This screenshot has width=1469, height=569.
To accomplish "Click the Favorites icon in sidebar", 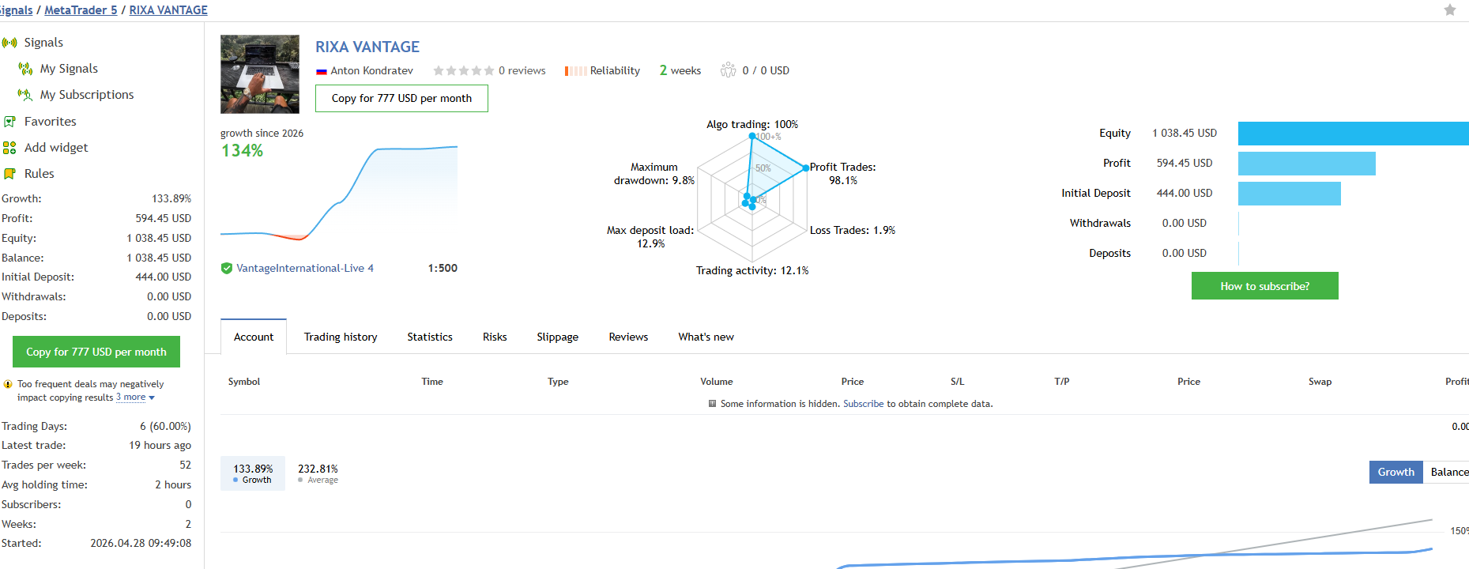I will click(x=9, y=122).
